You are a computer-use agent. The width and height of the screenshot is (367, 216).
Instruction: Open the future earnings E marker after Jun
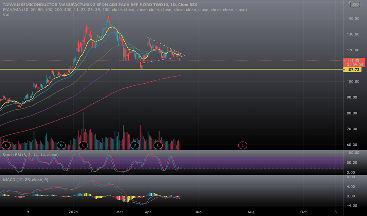click(243, 145)
